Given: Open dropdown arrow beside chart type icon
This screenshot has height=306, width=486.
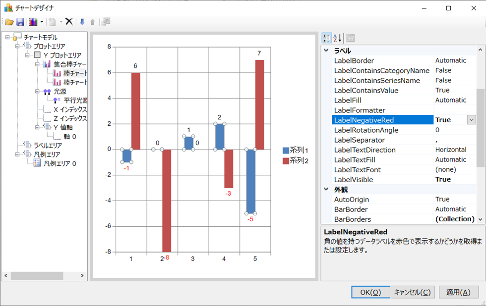Looking at the screenshot, I should tap(42, 22).
